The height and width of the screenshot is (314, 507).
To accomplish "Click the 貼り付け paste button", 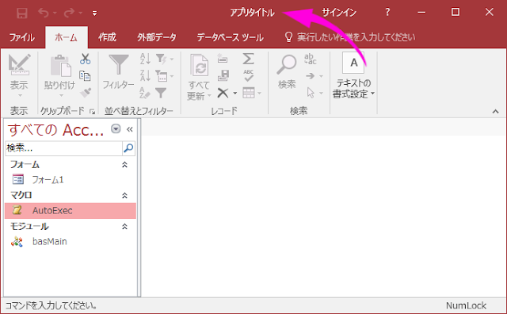I will click(x=60, y=76).
